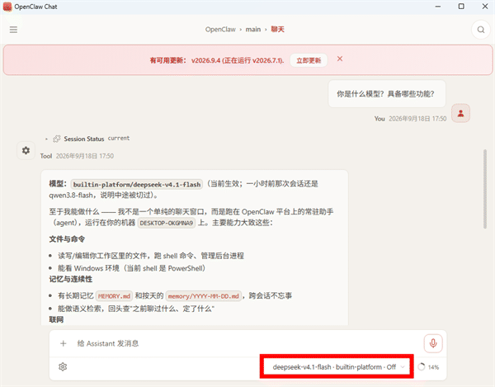495x387 pixels.
Task: Click the You message timestamp
Action: click(x=417, y=119)
